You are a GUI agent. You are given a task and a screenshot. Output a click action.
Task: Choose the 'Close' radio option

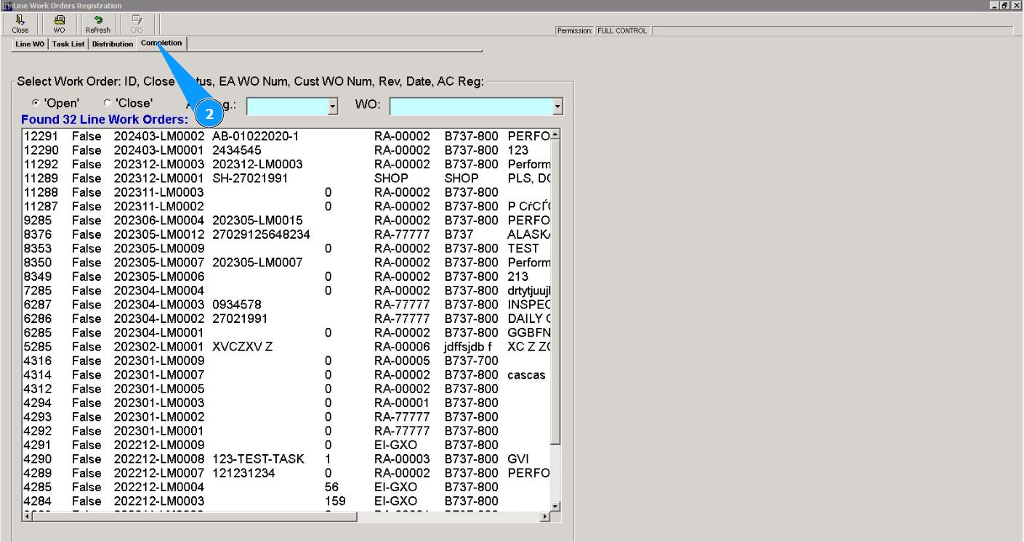tap(128, 103)
